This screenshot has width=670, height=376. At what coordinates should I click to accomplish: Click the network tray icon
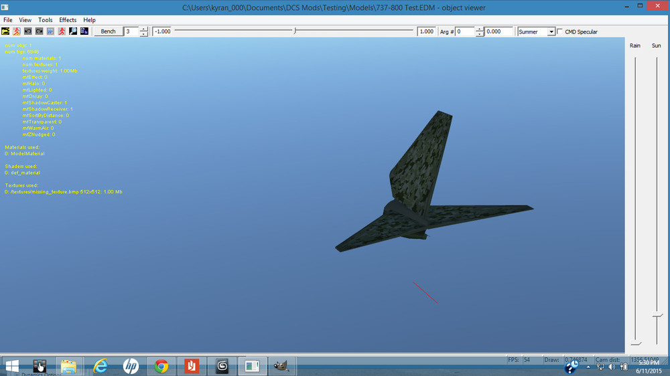[600, 367]
